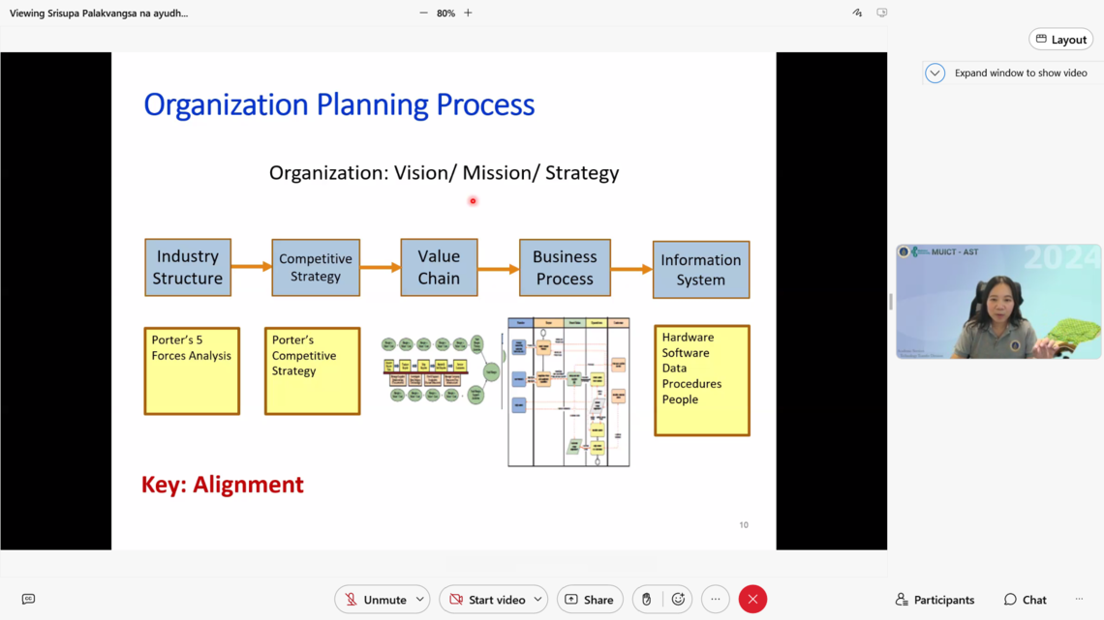Toggle the Participants panel
Image resolution: width=1104 pixels, height=620 pixels.
(x=935, y=600)
